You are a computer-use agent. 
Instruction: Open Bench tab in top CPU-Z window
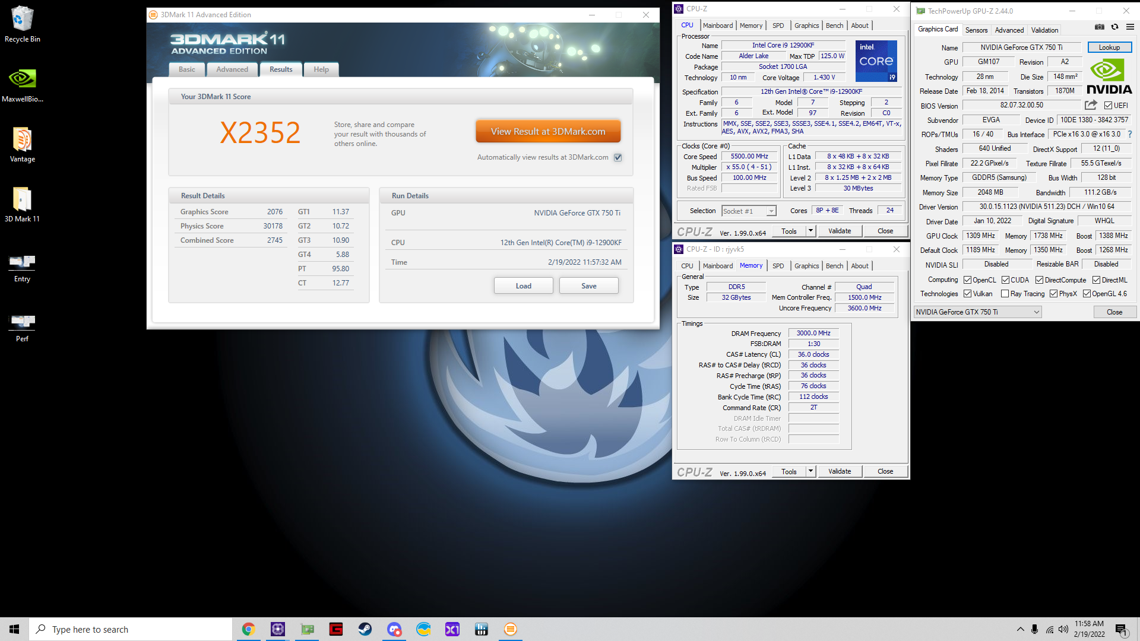click(x=834, y=26)
